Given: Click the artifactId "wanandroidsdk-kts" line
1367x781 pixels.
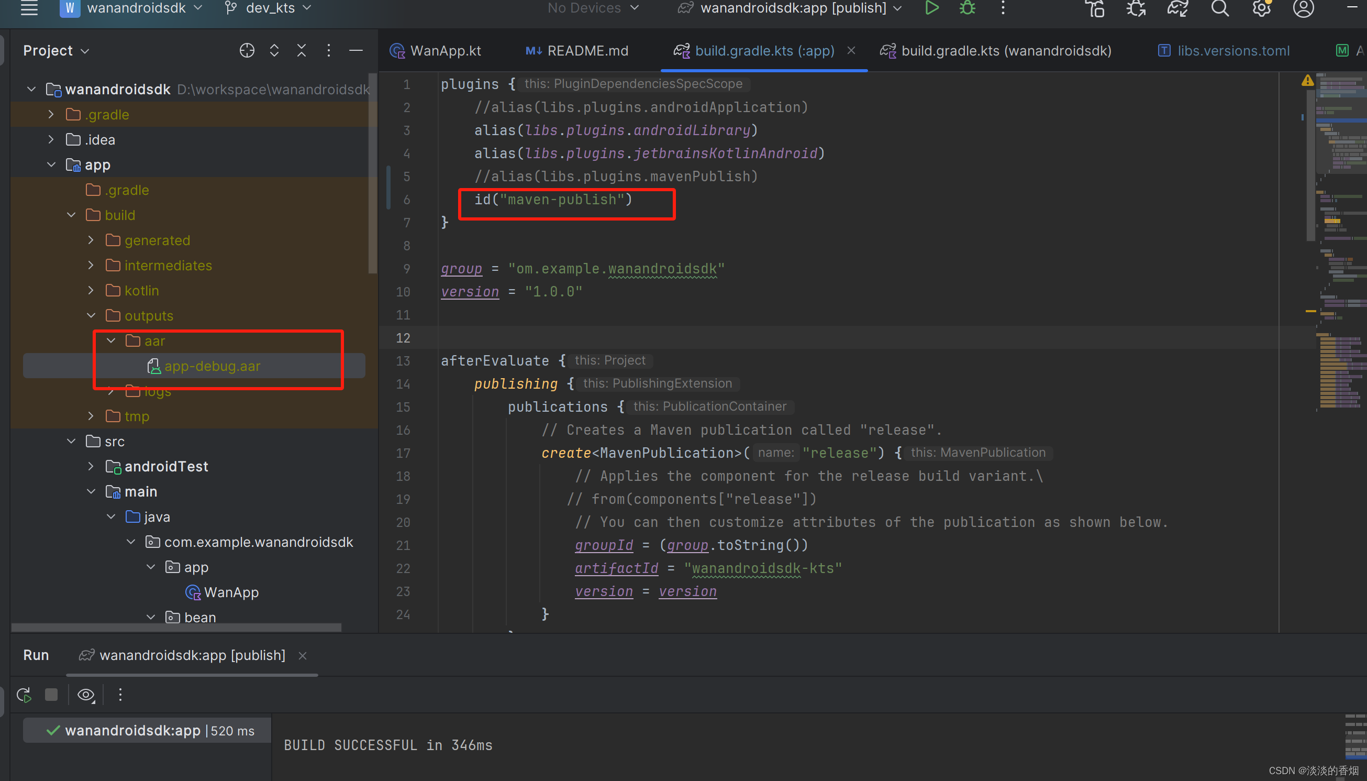Looking at the screenshot, I should point(708,568).
